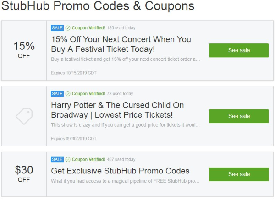
Task: Click SALE badge on the festival ticket coupon
Action: [57, 28]
